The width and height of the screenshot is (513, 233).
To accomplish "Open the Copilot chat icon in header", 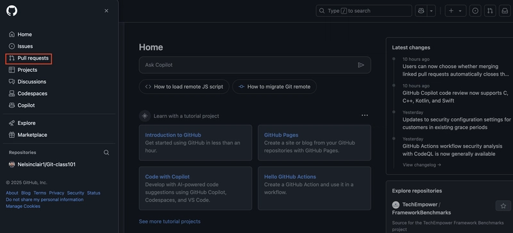I will (x=421, y=11).
